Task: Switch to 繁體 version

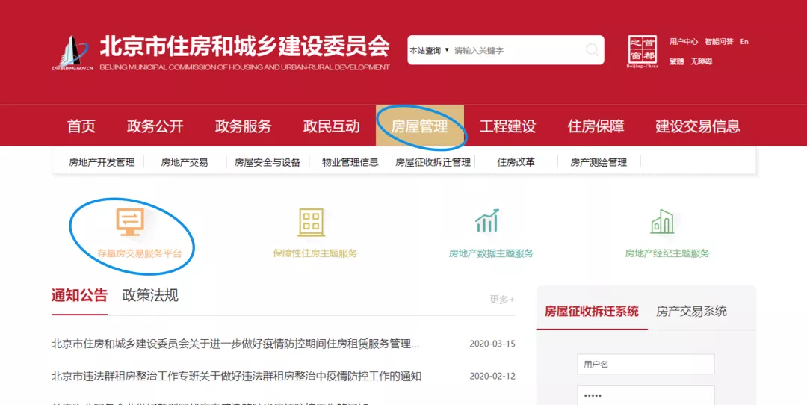Action: [x=676, y=61]
